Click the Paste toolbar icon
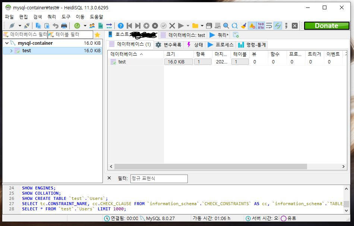 pos(47,26)
